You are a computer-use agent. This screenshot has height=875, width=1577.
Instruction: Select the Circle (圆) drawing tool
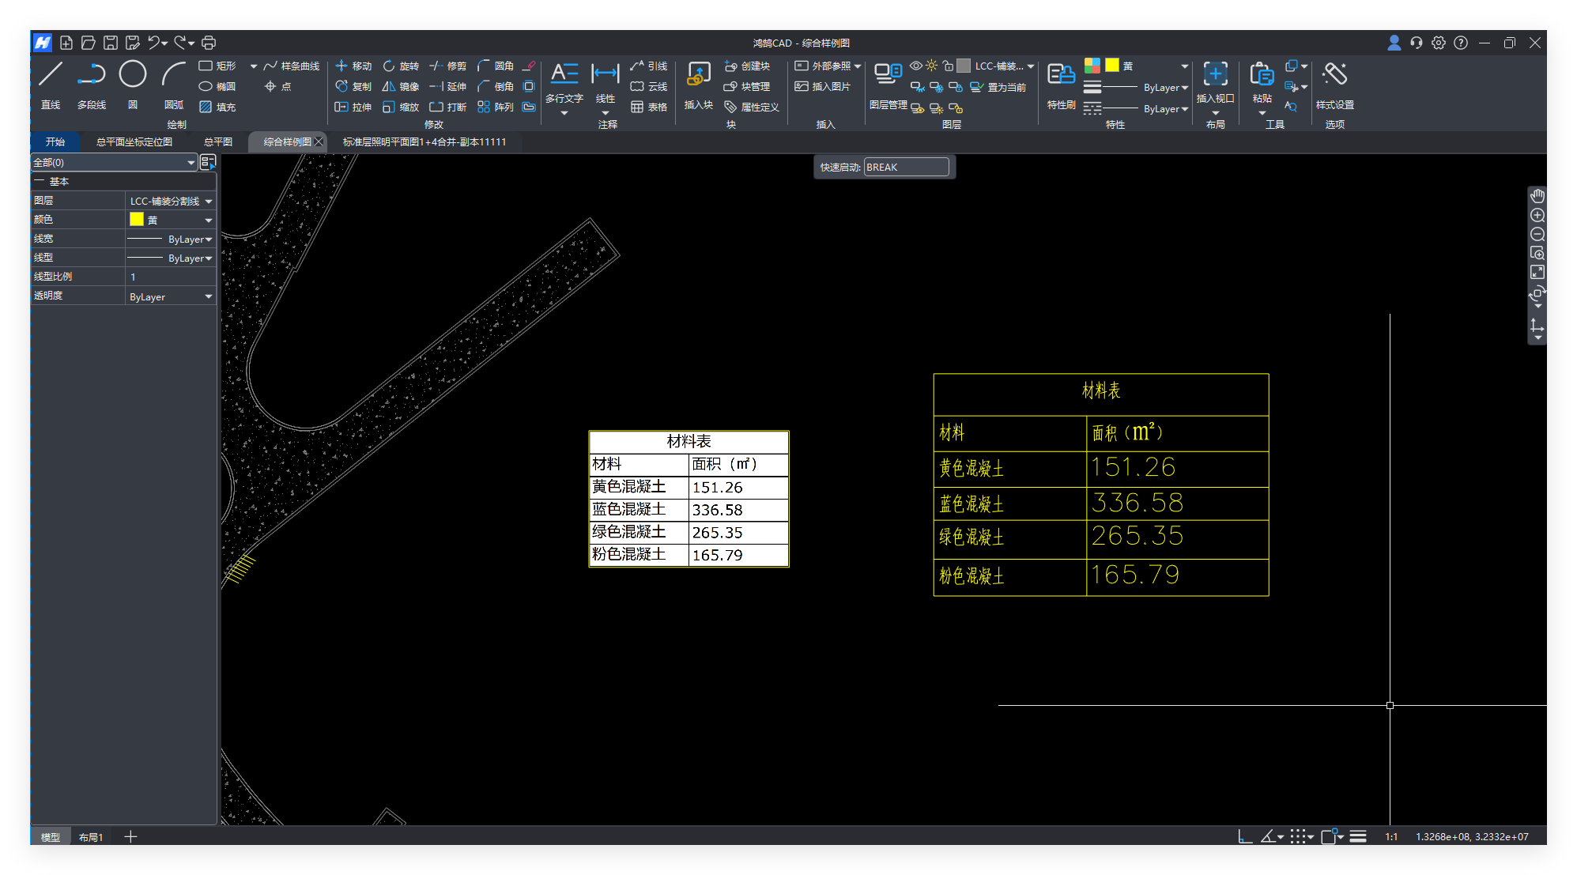point(133,74)
